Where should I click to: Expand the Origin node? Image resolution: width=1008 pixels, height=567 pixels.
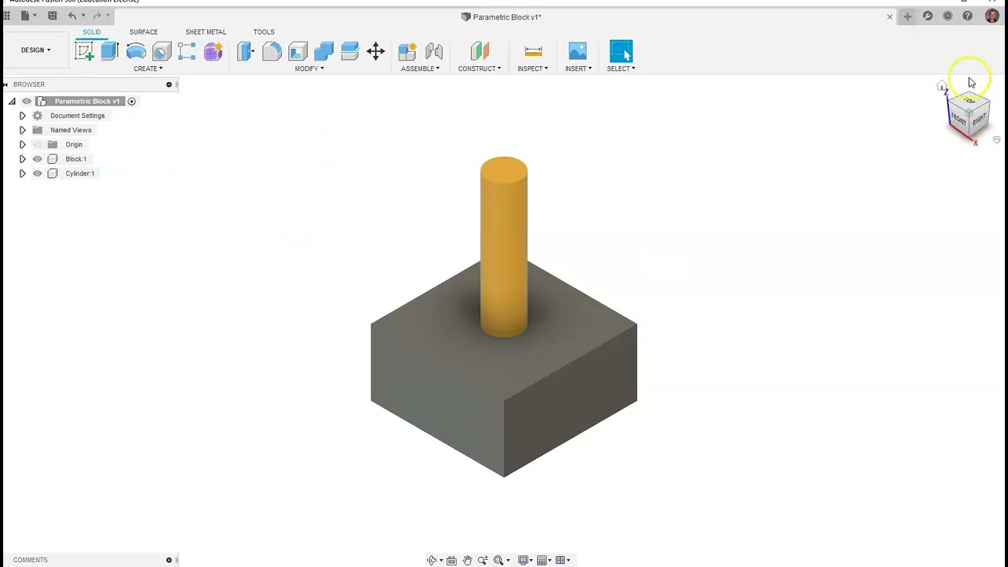click(x=22, y=145)
